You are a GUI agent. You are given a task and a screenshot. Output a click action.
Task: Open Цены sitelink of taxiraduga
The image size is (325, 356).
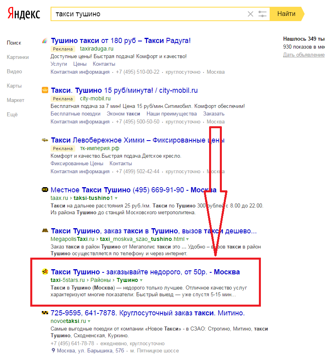80,64
